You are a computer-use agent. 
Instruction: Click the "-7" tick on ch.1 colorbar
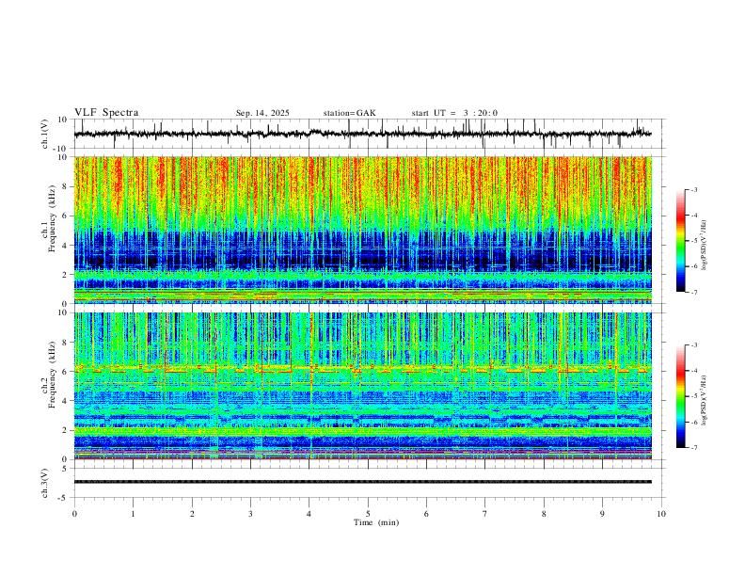693,292
